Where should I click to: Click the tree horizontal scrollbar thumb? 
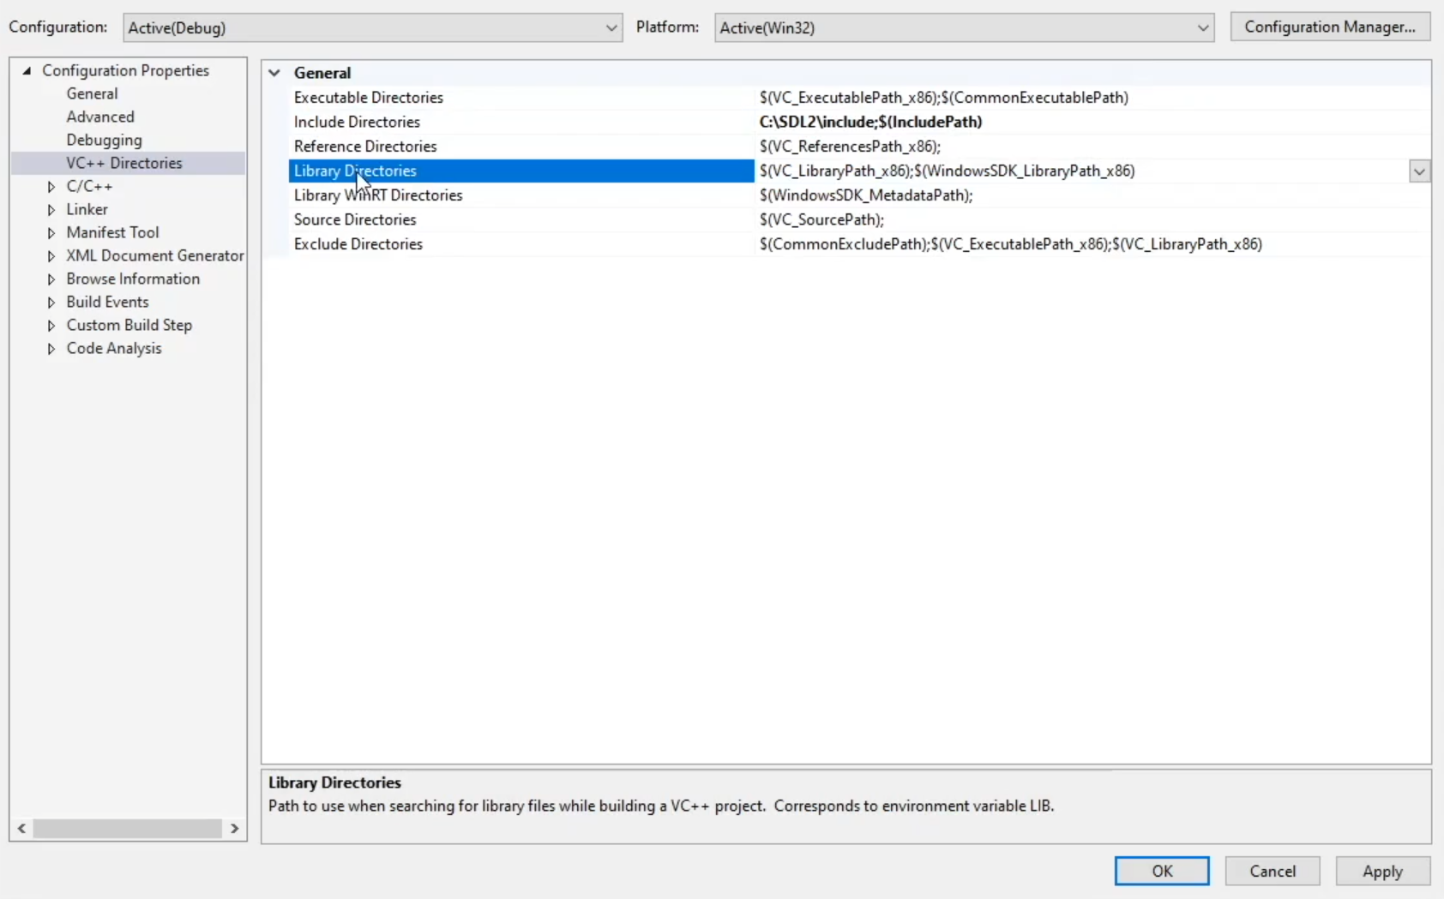(x=127, y=829)
